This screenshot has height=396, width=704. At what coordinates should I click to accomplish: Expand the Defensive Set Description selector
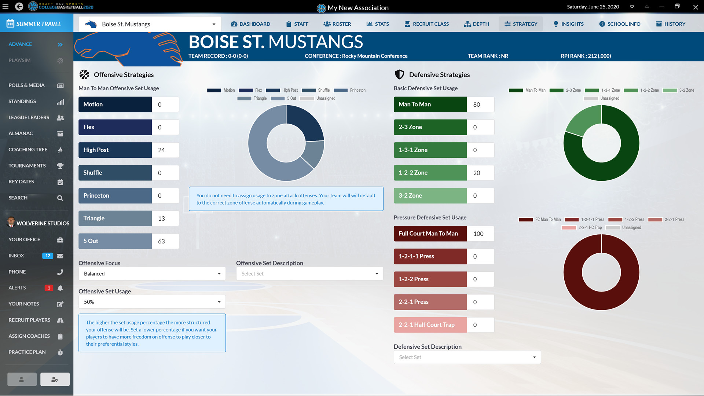pyautogui.click(x=467, y=357)
